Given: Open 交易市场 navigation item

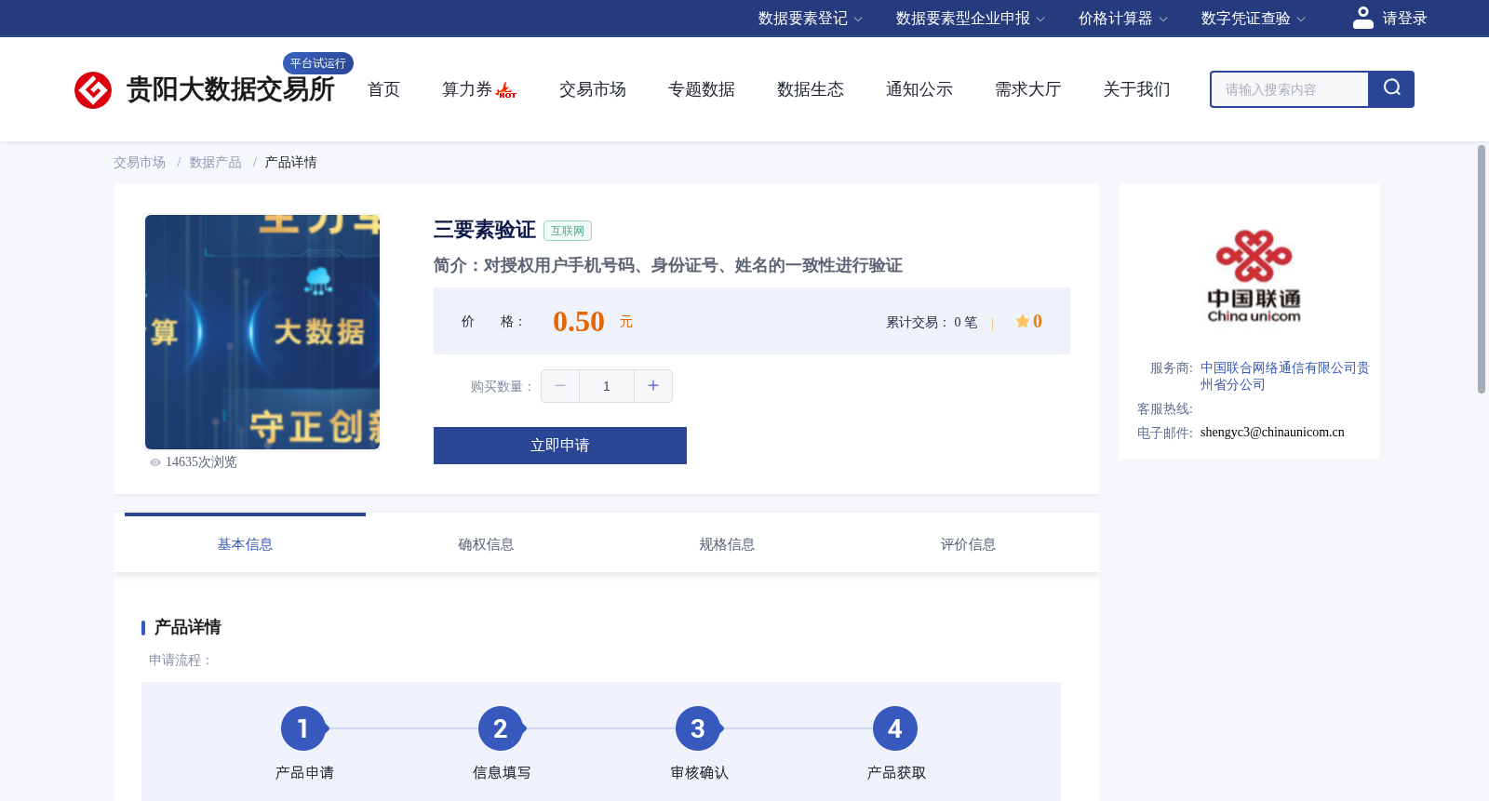Looking at the screenshot, I should pyautogui.click(x=593, y=89).
